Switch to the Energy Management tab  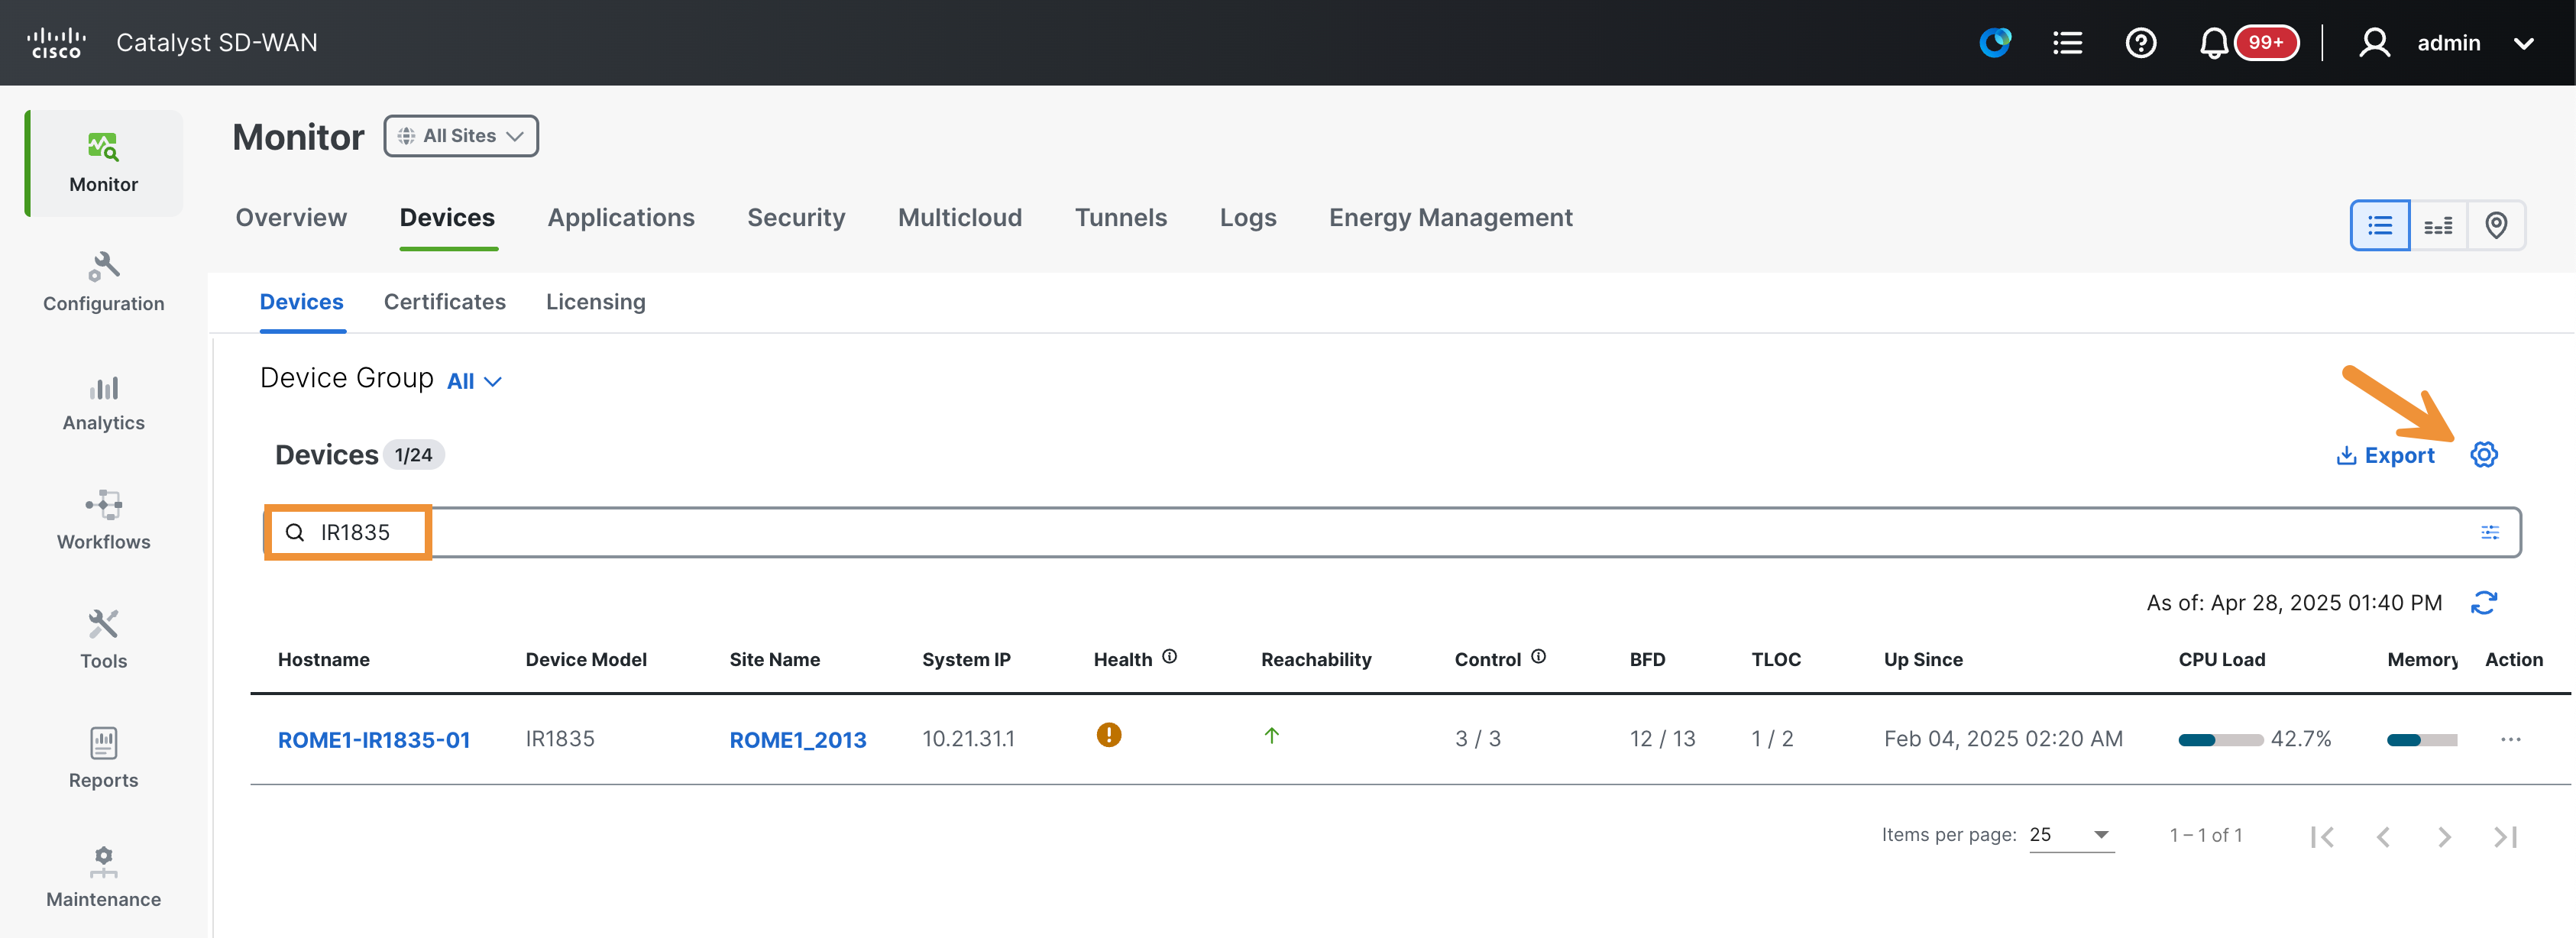pos(1450,218)
